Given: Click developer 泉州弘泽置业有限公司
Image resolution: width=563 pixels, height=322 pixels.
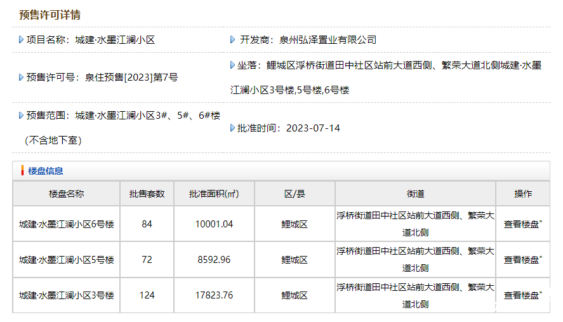Looking at the screenshot, I should 328,40.
